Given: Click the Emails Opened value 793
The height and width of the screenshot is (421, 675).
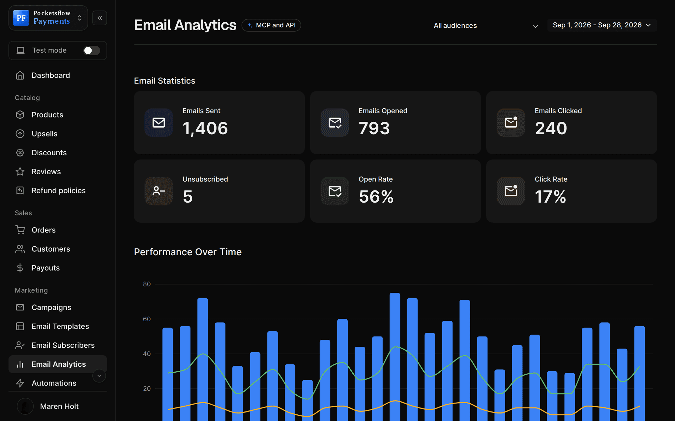Looking at the screenshot, I should [x=374, y=128].
